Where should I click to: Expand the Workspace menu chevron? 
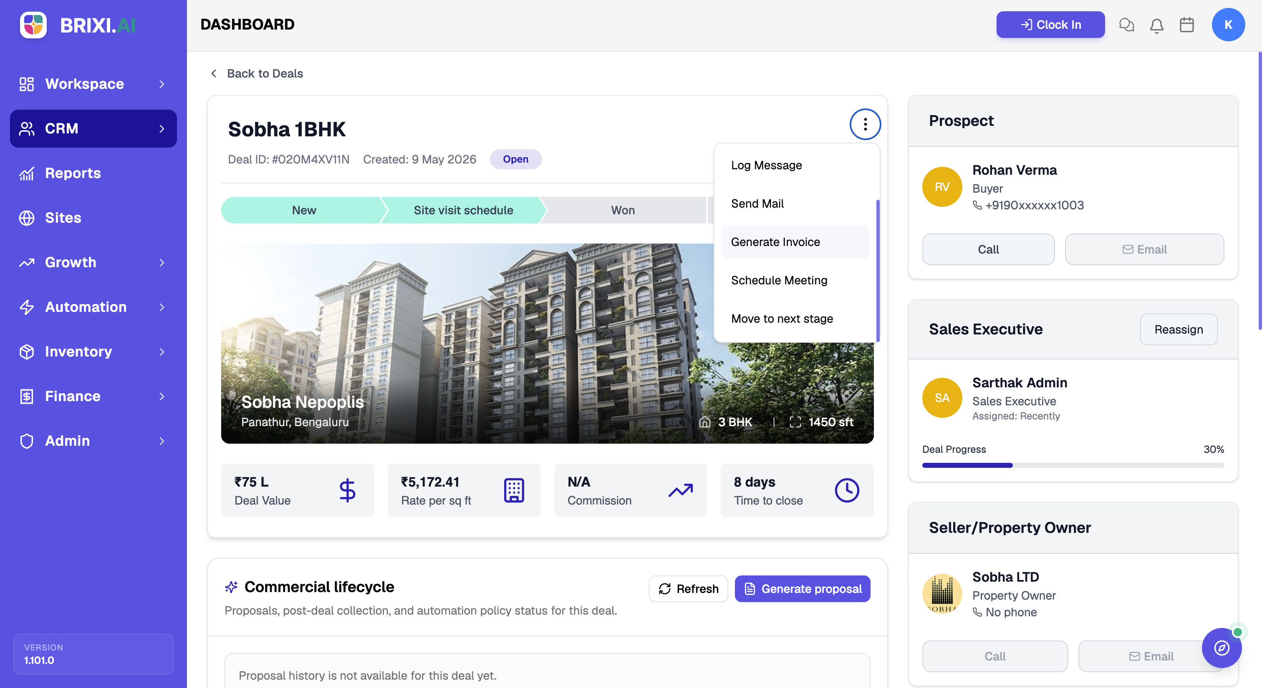pos(162,84)
